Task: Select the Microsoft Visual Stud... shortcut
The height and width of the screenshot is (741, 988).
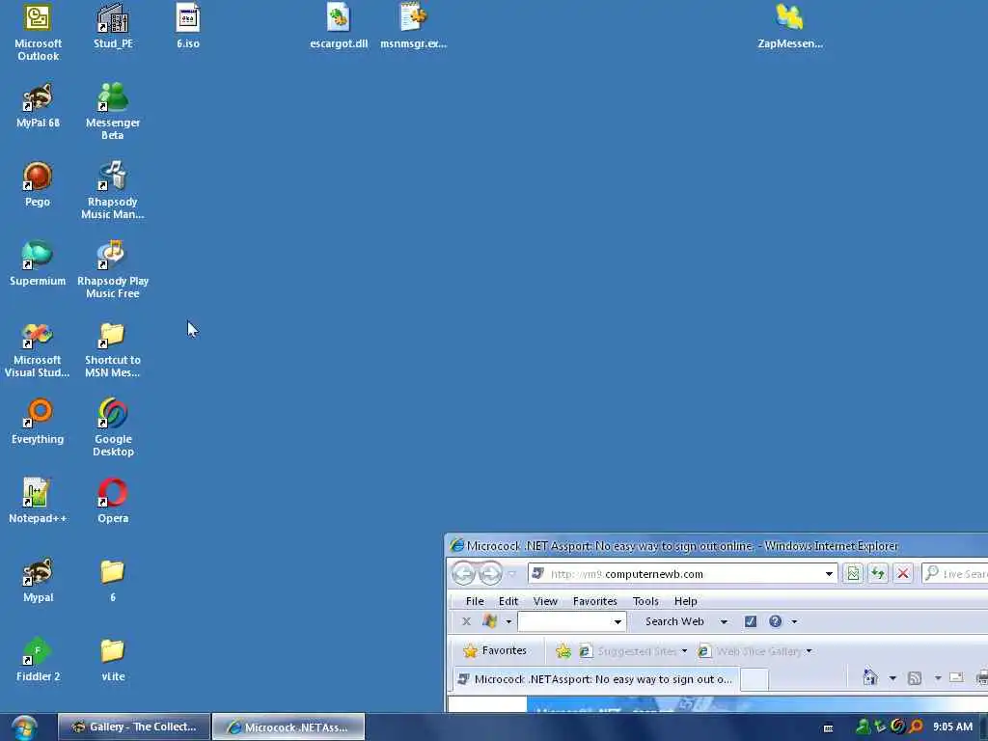Action: point(38,348)
